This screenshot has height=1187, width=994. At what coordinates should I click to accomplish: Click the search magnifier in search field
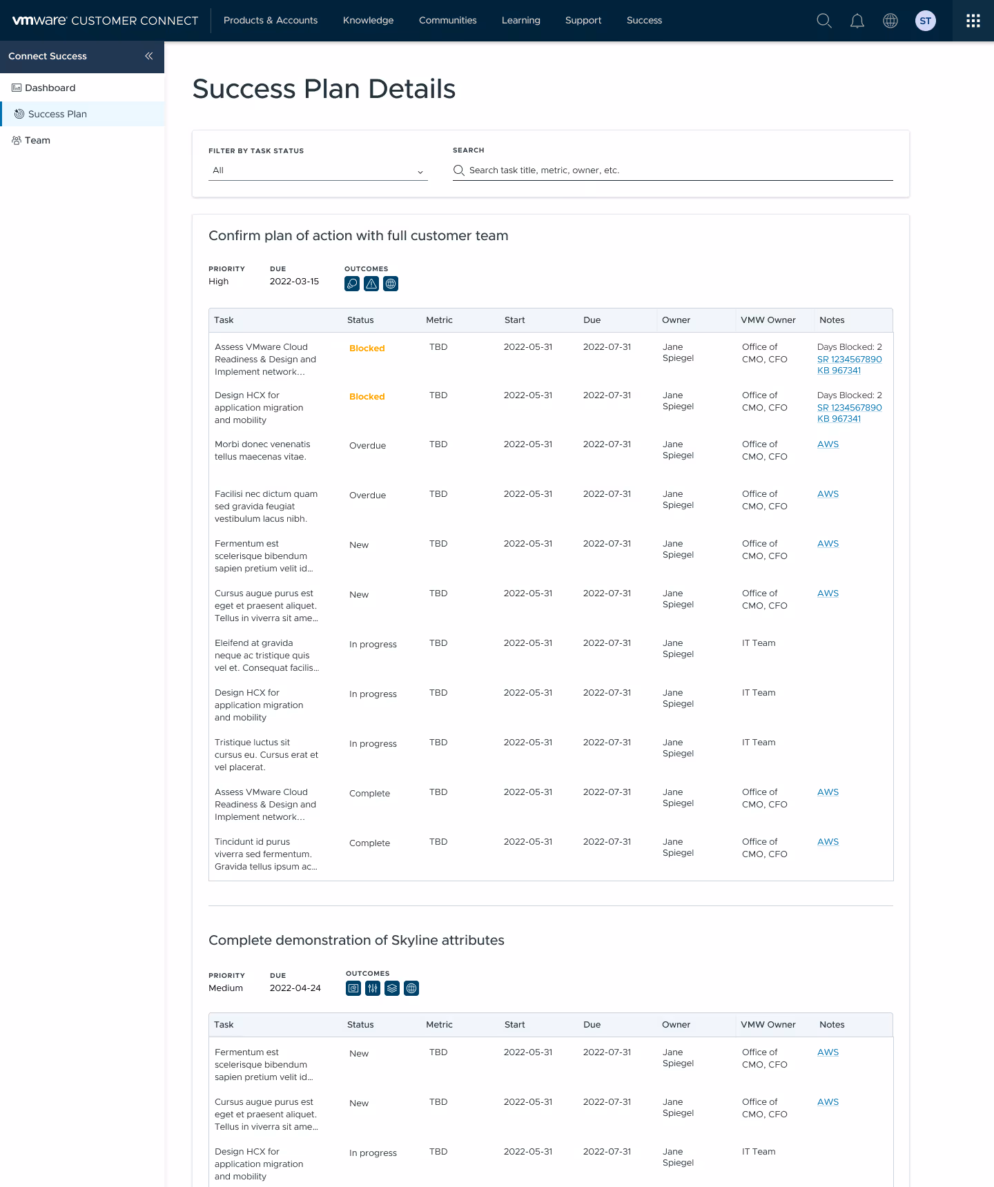(x=458, y=170)
